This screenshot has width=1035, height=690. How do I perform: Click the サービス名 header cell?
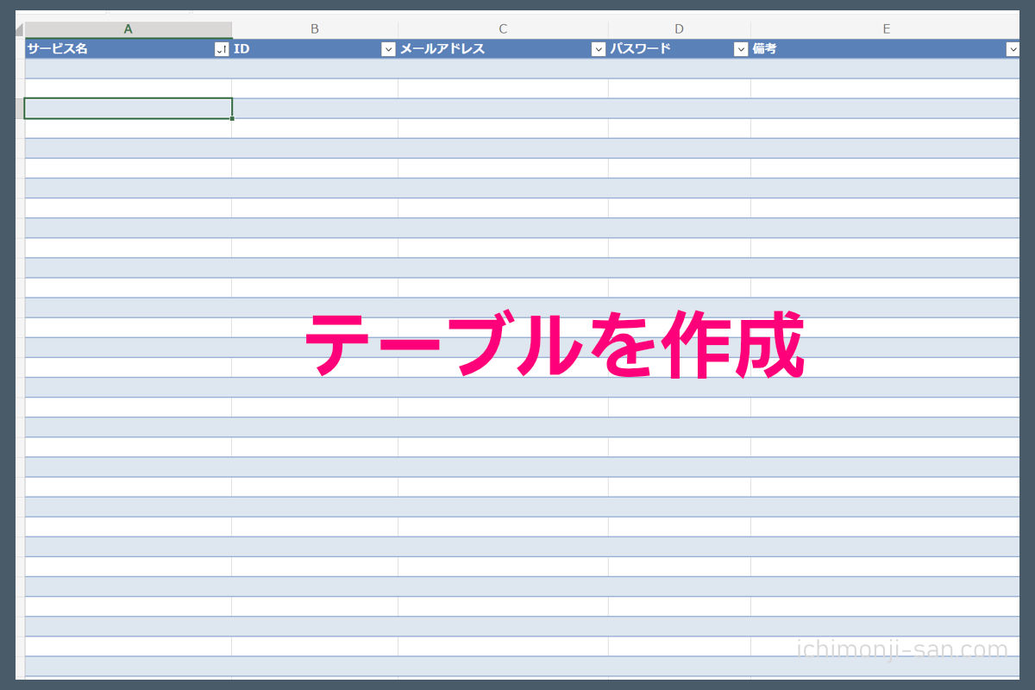pos(128,49)
